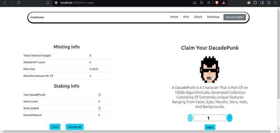Open the Brave Shields lion icon
Screen dimensions: 280x133
click(217, 3)
